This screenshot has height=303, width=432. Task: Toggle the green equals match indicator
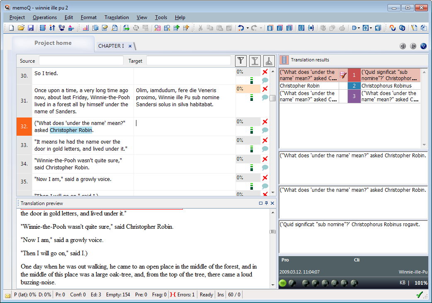pos(283,283)
